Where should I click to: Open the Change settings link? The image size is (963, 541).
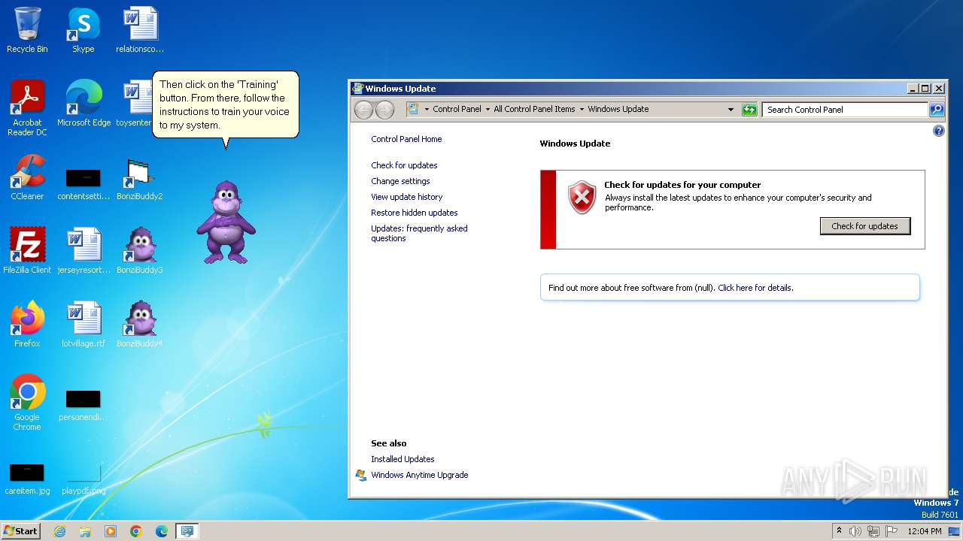click(x=400, y=181)
